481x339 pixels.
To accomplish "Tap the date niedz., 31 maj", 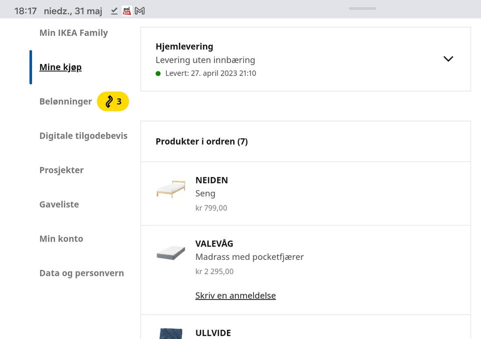I will [x=73, y=11].
